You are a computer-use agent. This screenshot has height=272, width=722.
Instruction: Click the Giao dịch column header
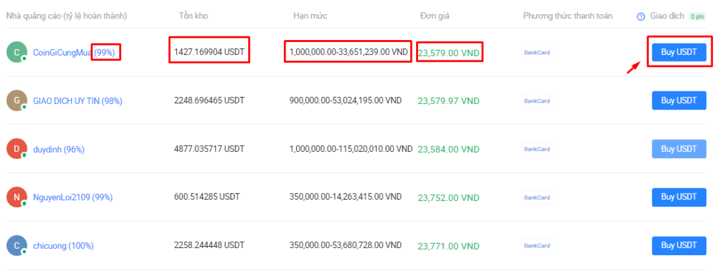pos(667,16)
